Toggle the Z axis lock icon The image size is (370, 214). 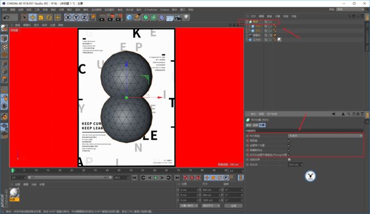84,18
